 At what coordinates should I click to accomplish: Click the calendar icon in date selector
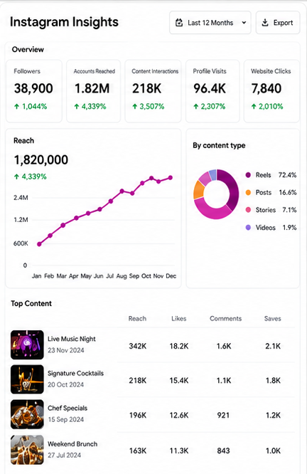179,23
